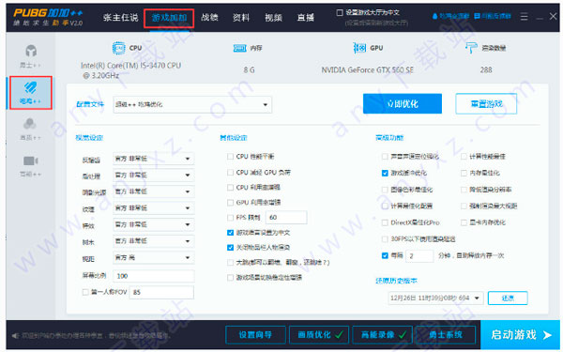Open the video camera sidebar section
Image resolution: width=563 pixels, height=352 pixels.
click(x=31, y=165)
